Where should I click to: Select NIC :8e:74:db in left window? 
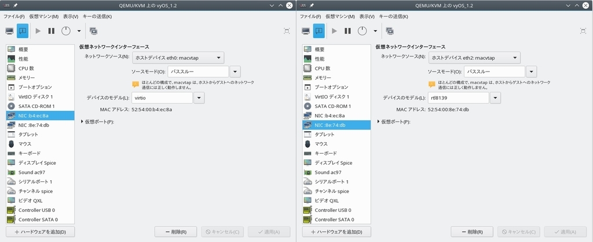(x=40, y=125)
